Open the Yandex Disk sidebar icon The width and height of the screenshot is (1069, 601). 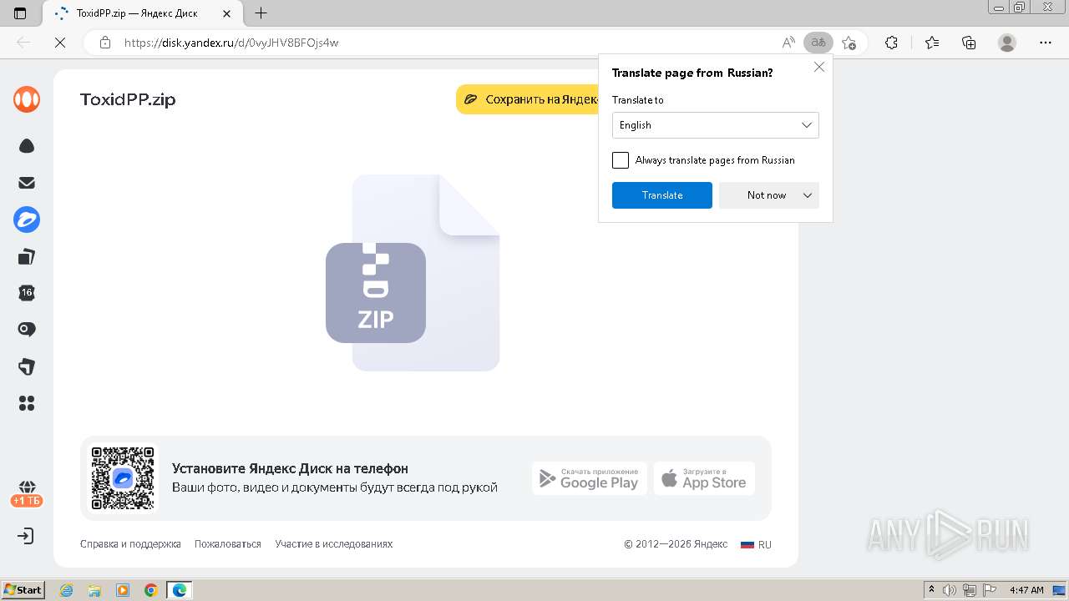tap(27, 220)
